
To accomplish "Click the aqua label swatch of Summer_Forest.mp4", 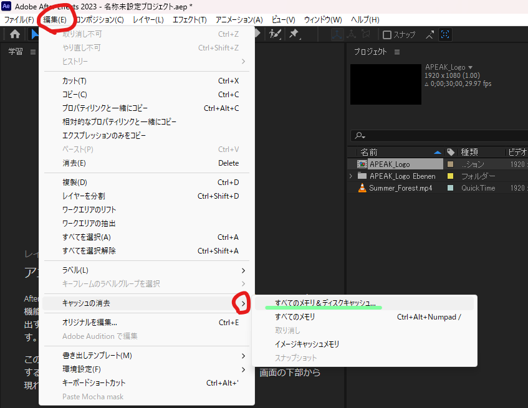I will click(x=450, y=187).
